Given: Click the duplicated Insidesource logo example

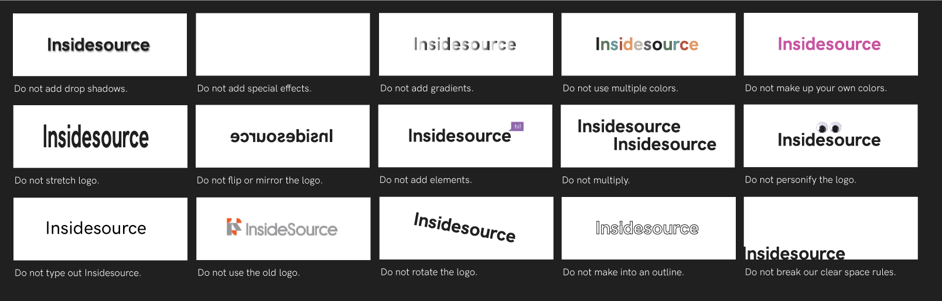Looking at the screenshot, I should [x=647, y=136].
